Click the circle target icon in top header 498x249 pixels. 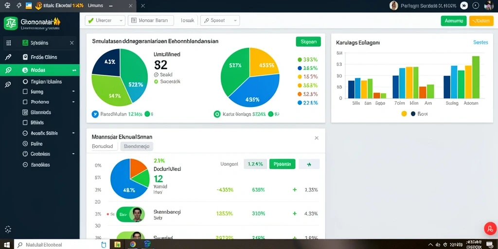476,6
